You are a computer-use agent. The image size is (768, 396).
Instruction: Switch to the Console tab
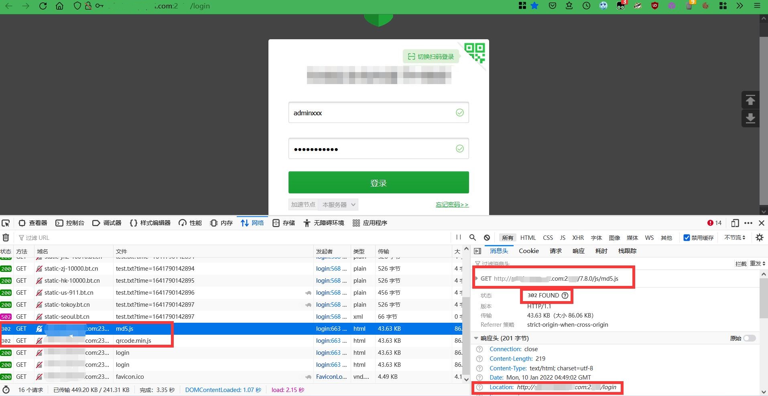click(x=70, y=223)
